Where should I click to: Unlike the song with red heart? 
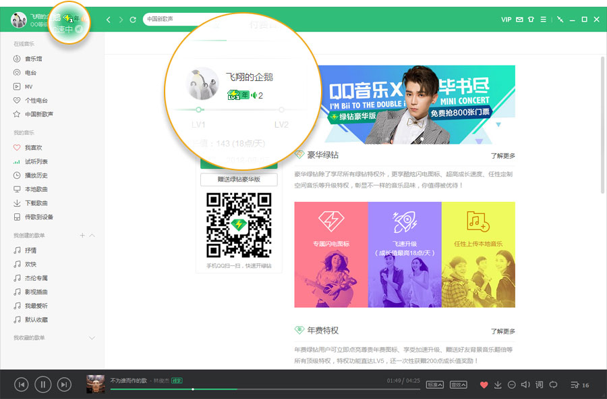[484, 385]
